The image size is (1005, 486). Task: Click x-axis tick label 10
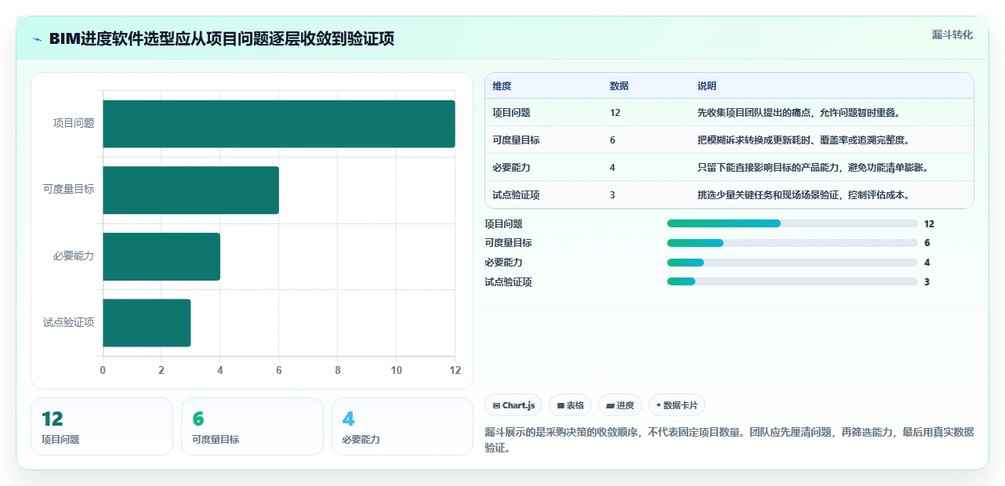click(x=396, y=370)
